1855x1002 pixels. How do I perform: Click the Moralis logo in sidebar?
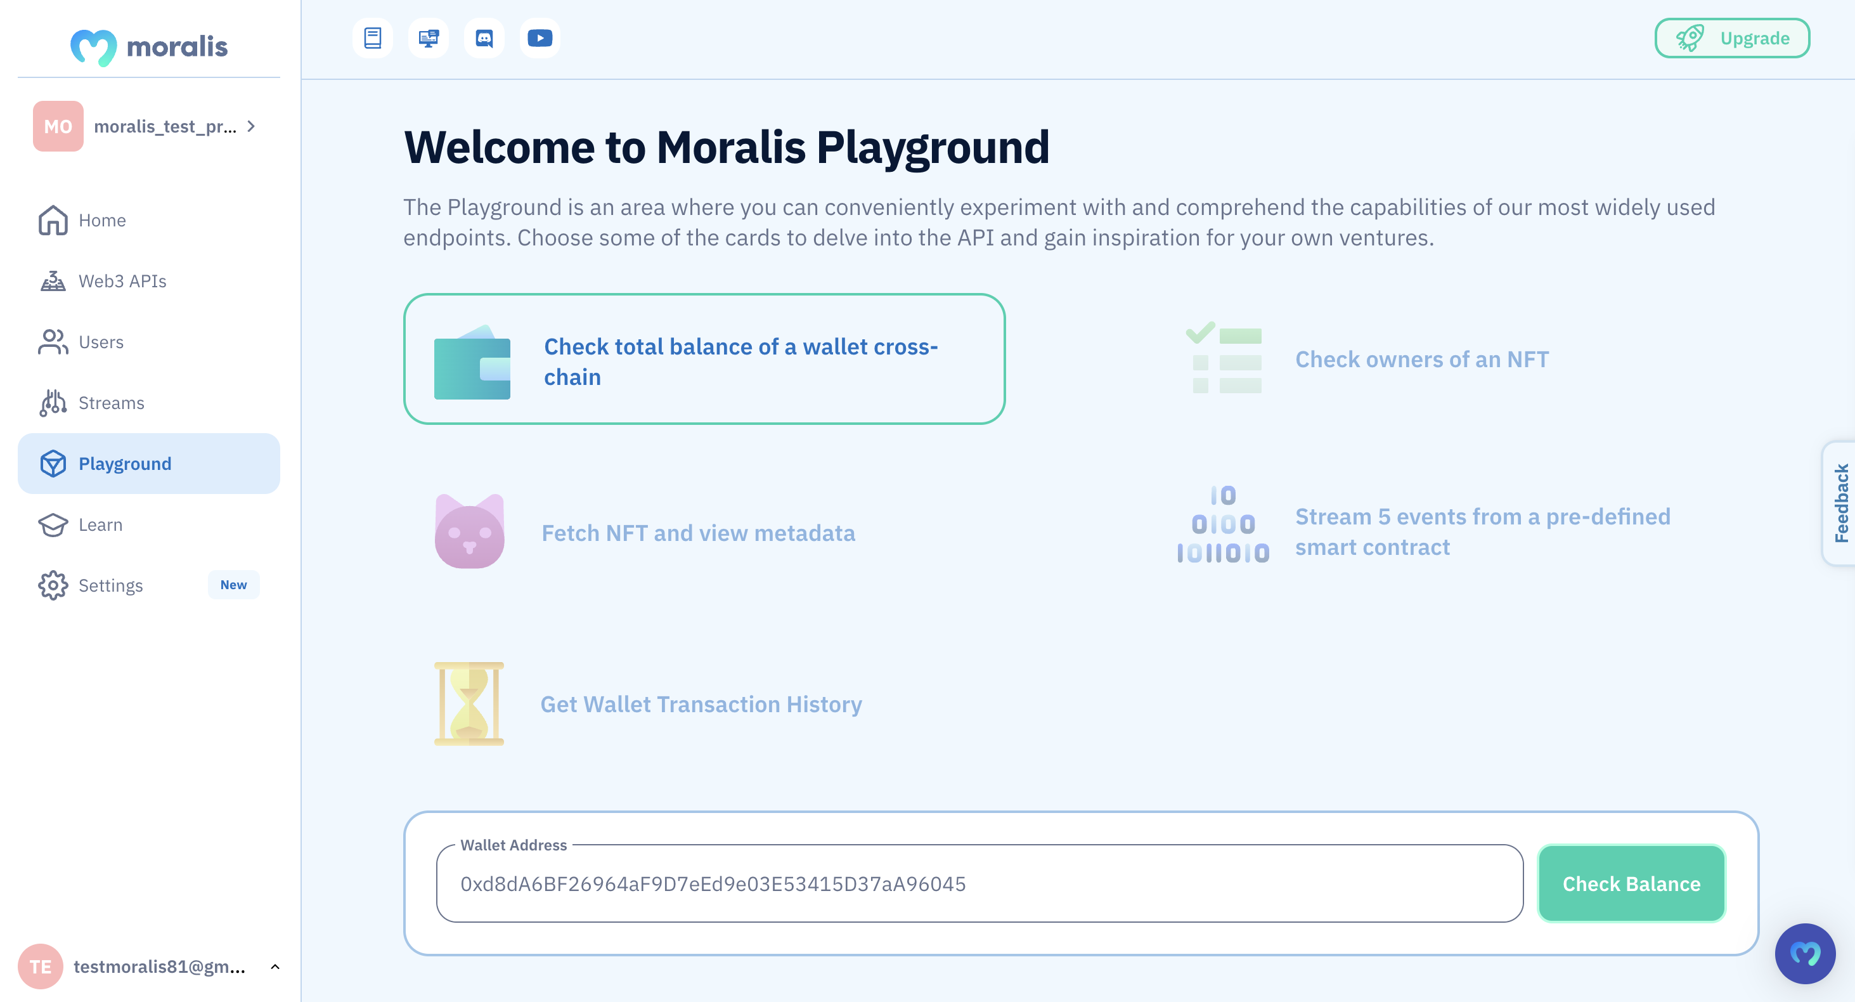(149, 47)
